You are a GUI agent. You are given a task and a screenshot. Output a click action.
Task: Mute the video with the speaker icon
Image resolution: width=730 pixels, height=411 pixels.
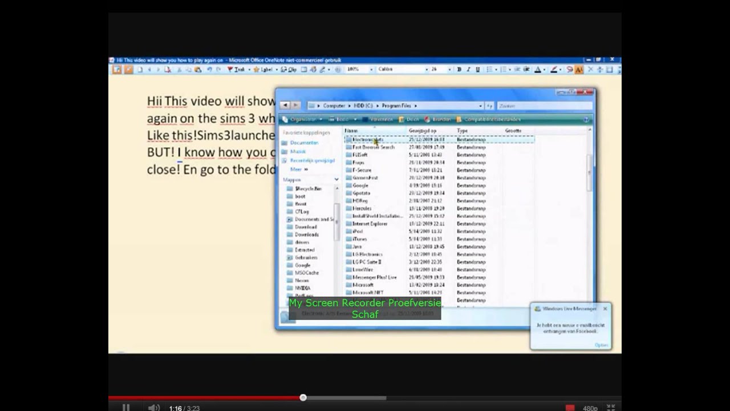coord(153,408)
